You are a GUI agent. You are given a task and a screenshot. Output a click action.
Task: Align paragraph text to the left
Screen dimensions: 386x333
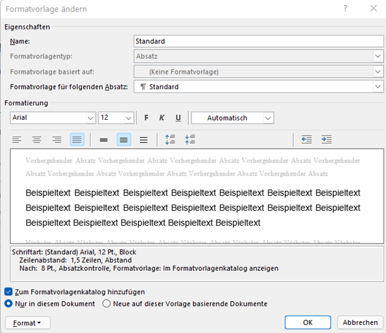point(17,140)
